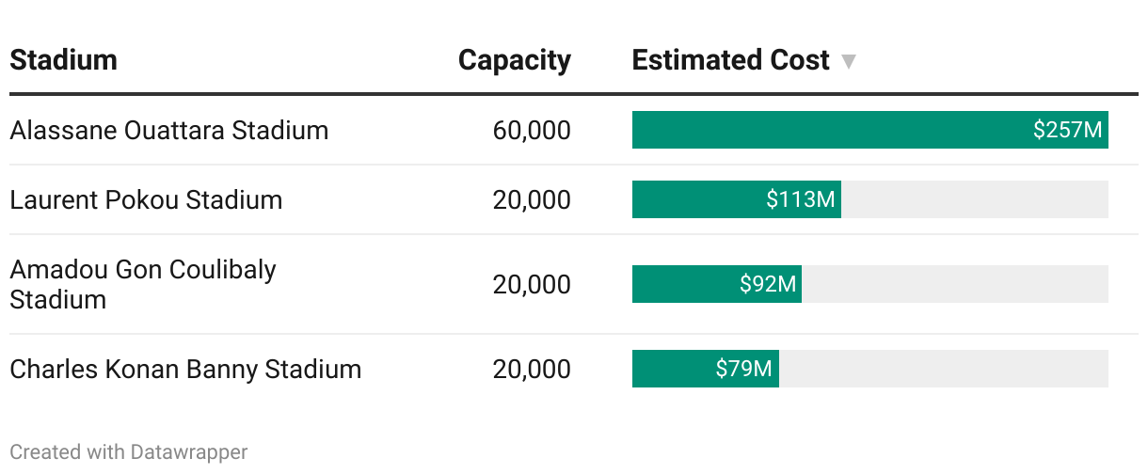Sort table by Capacity column header
1148x474 pixels.
tap(514, 60)
